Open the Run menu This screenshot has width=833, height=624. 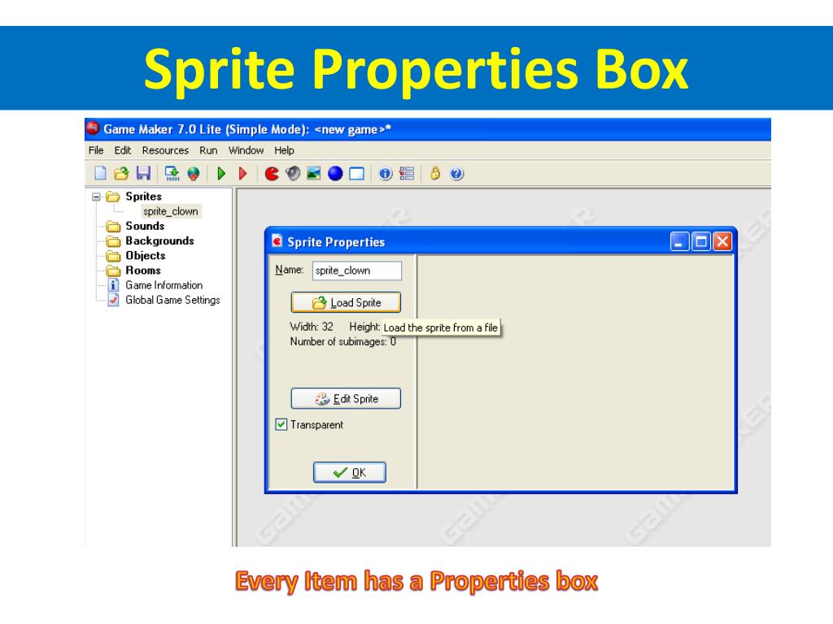[x=208, y=150]
